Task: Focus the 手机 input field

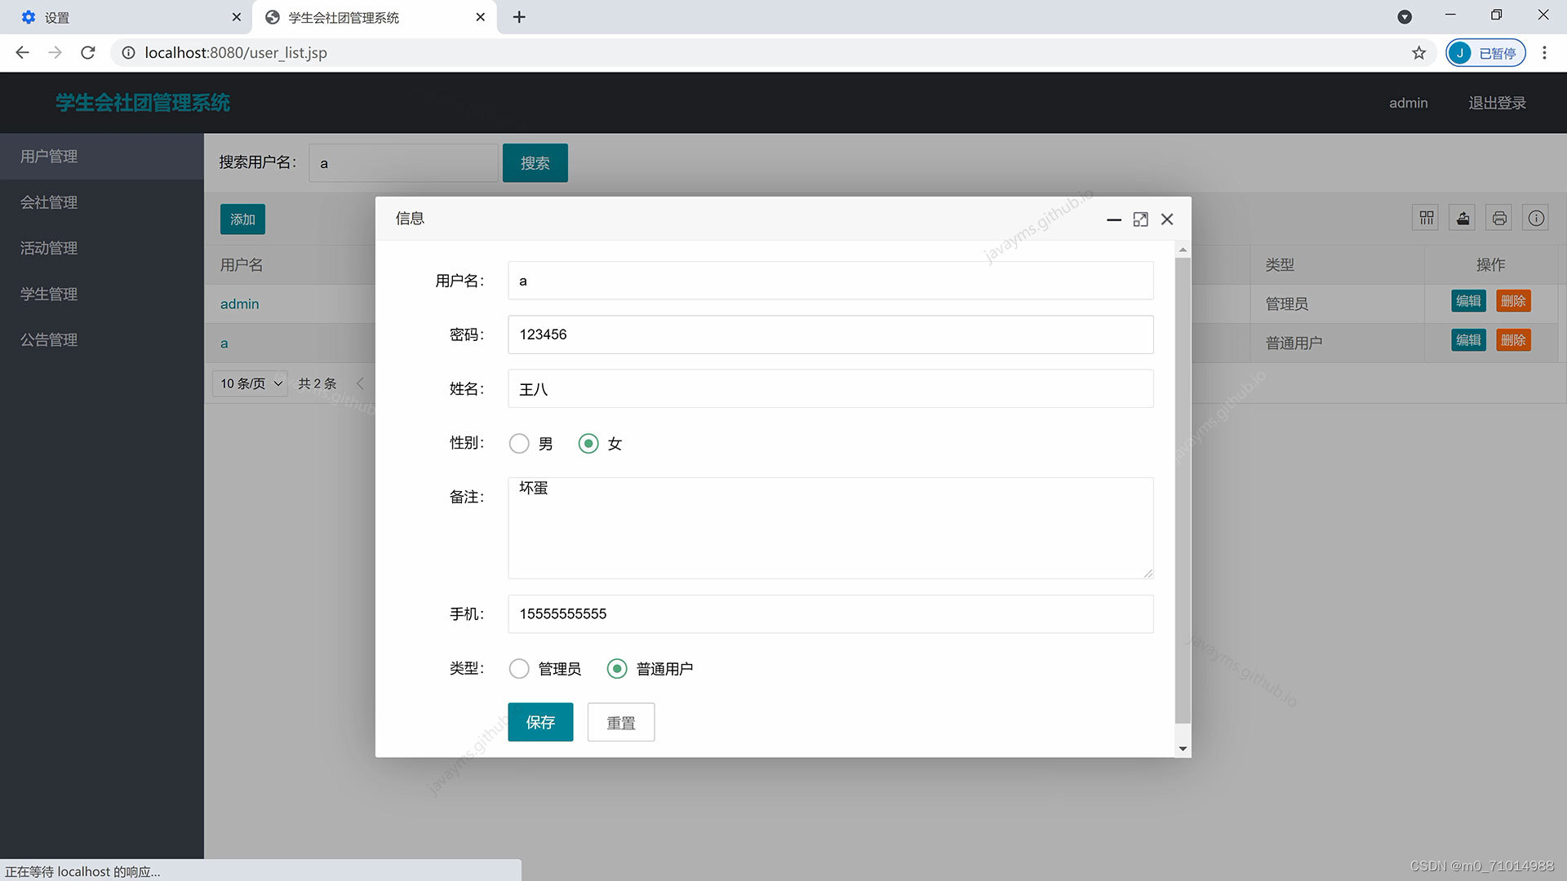Action: click(831, 614)
